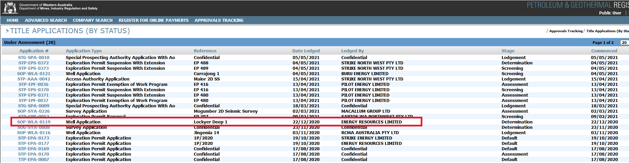
Task: Open the ADVANCED SEARCH menu
Action: tap(46, 20)
